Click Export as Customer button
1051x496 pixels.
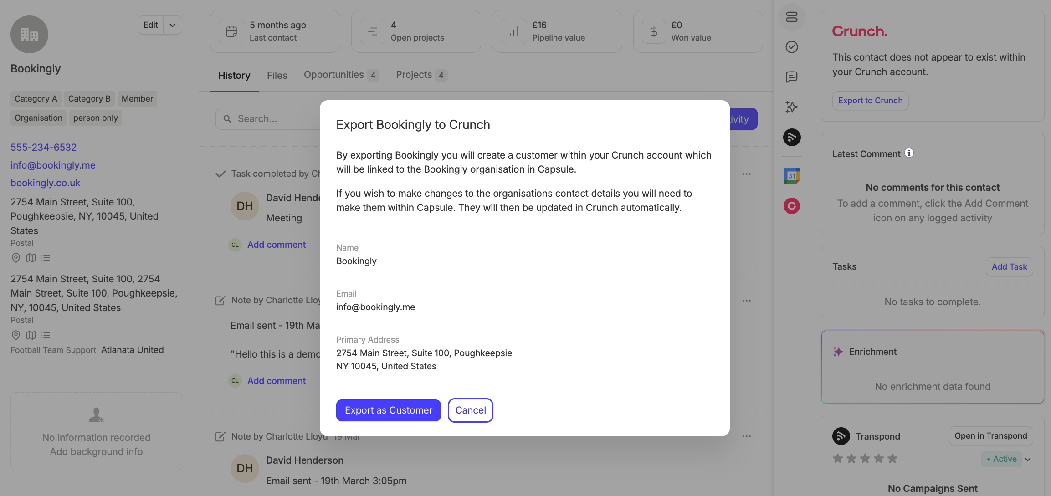point(388,410)
